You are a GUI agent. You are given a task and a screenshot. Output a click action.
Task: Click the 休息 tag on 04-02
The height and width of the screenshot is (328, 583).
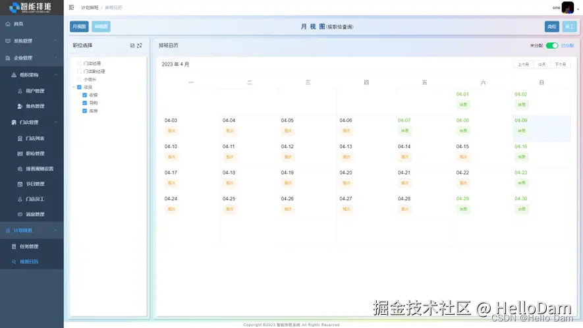pyautogui.click(x=522, y=105)
